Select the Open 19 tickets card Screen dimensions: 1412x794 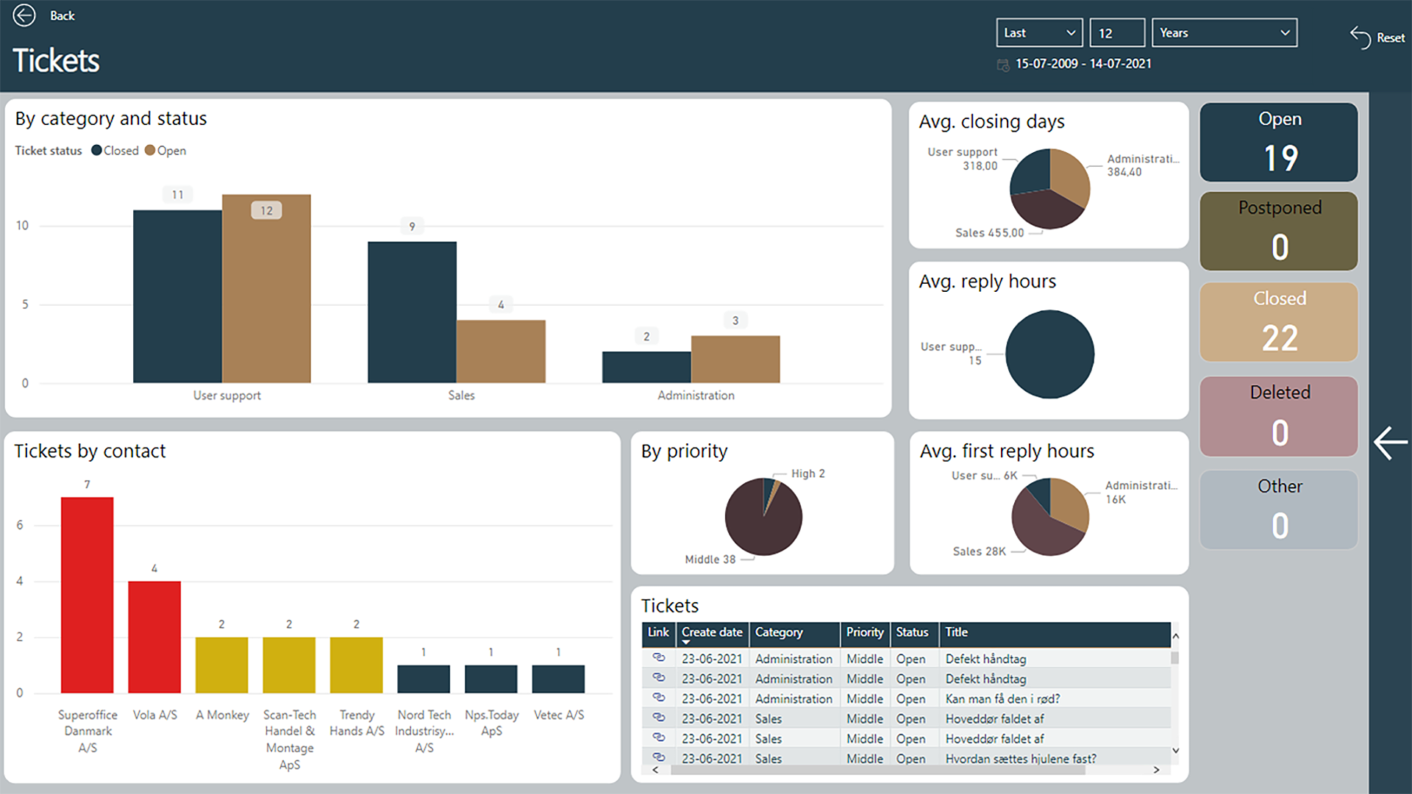click(x=1278, y=143)
